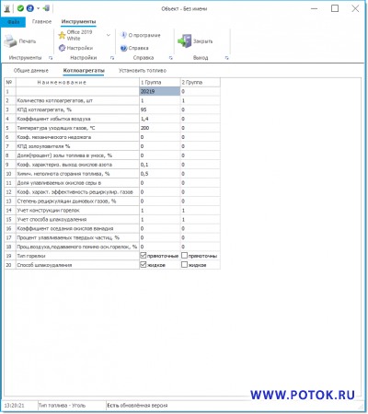The height and width of the screenshot is (414, 368).
Task: Select Office 2019 White theme label
Action: (79, 35)
